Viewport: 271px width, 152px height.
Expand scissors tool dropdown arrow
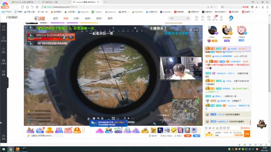(259, 7)
